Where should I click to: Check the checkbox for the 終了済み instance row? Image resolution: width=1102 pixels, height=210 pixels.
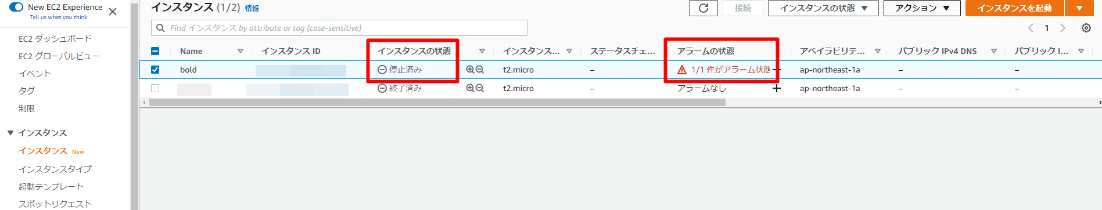click(155, 88)
